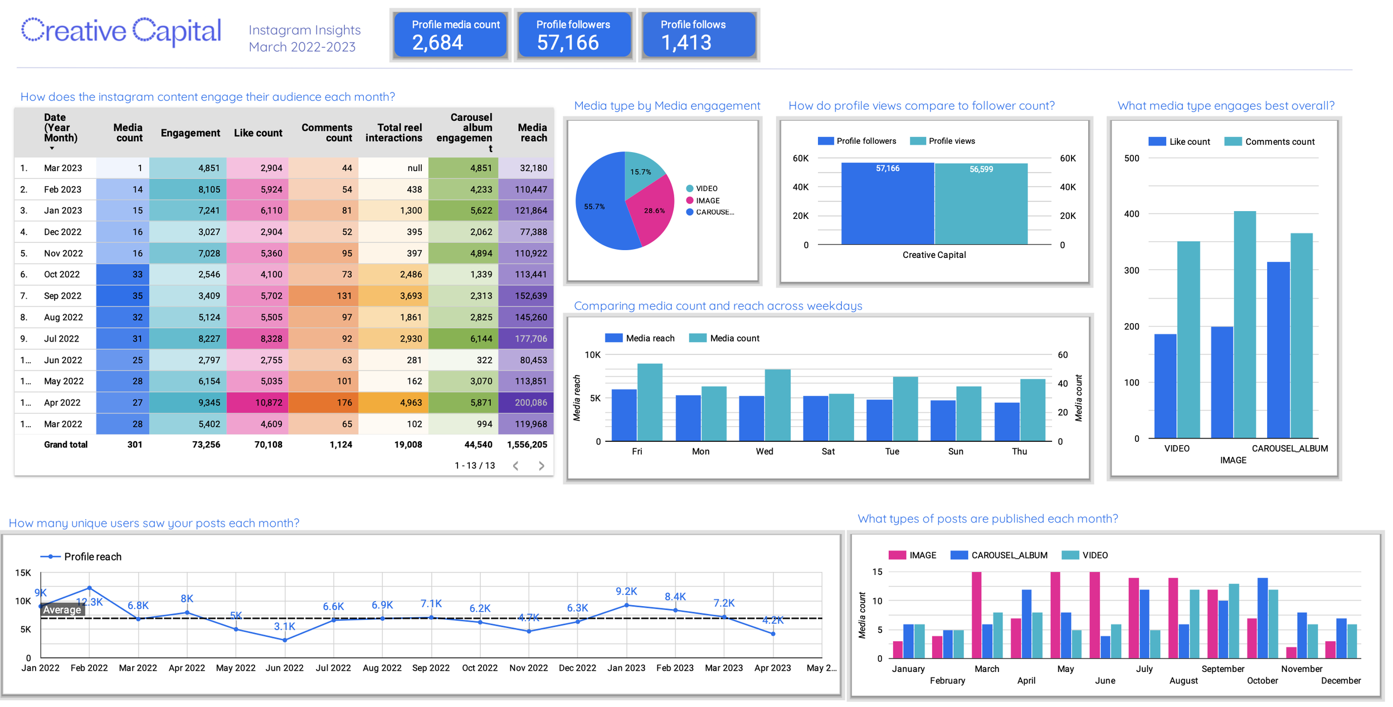Click the Creative Capital logo
This screenshot has width=1393, height=707.
click(121, 31)
